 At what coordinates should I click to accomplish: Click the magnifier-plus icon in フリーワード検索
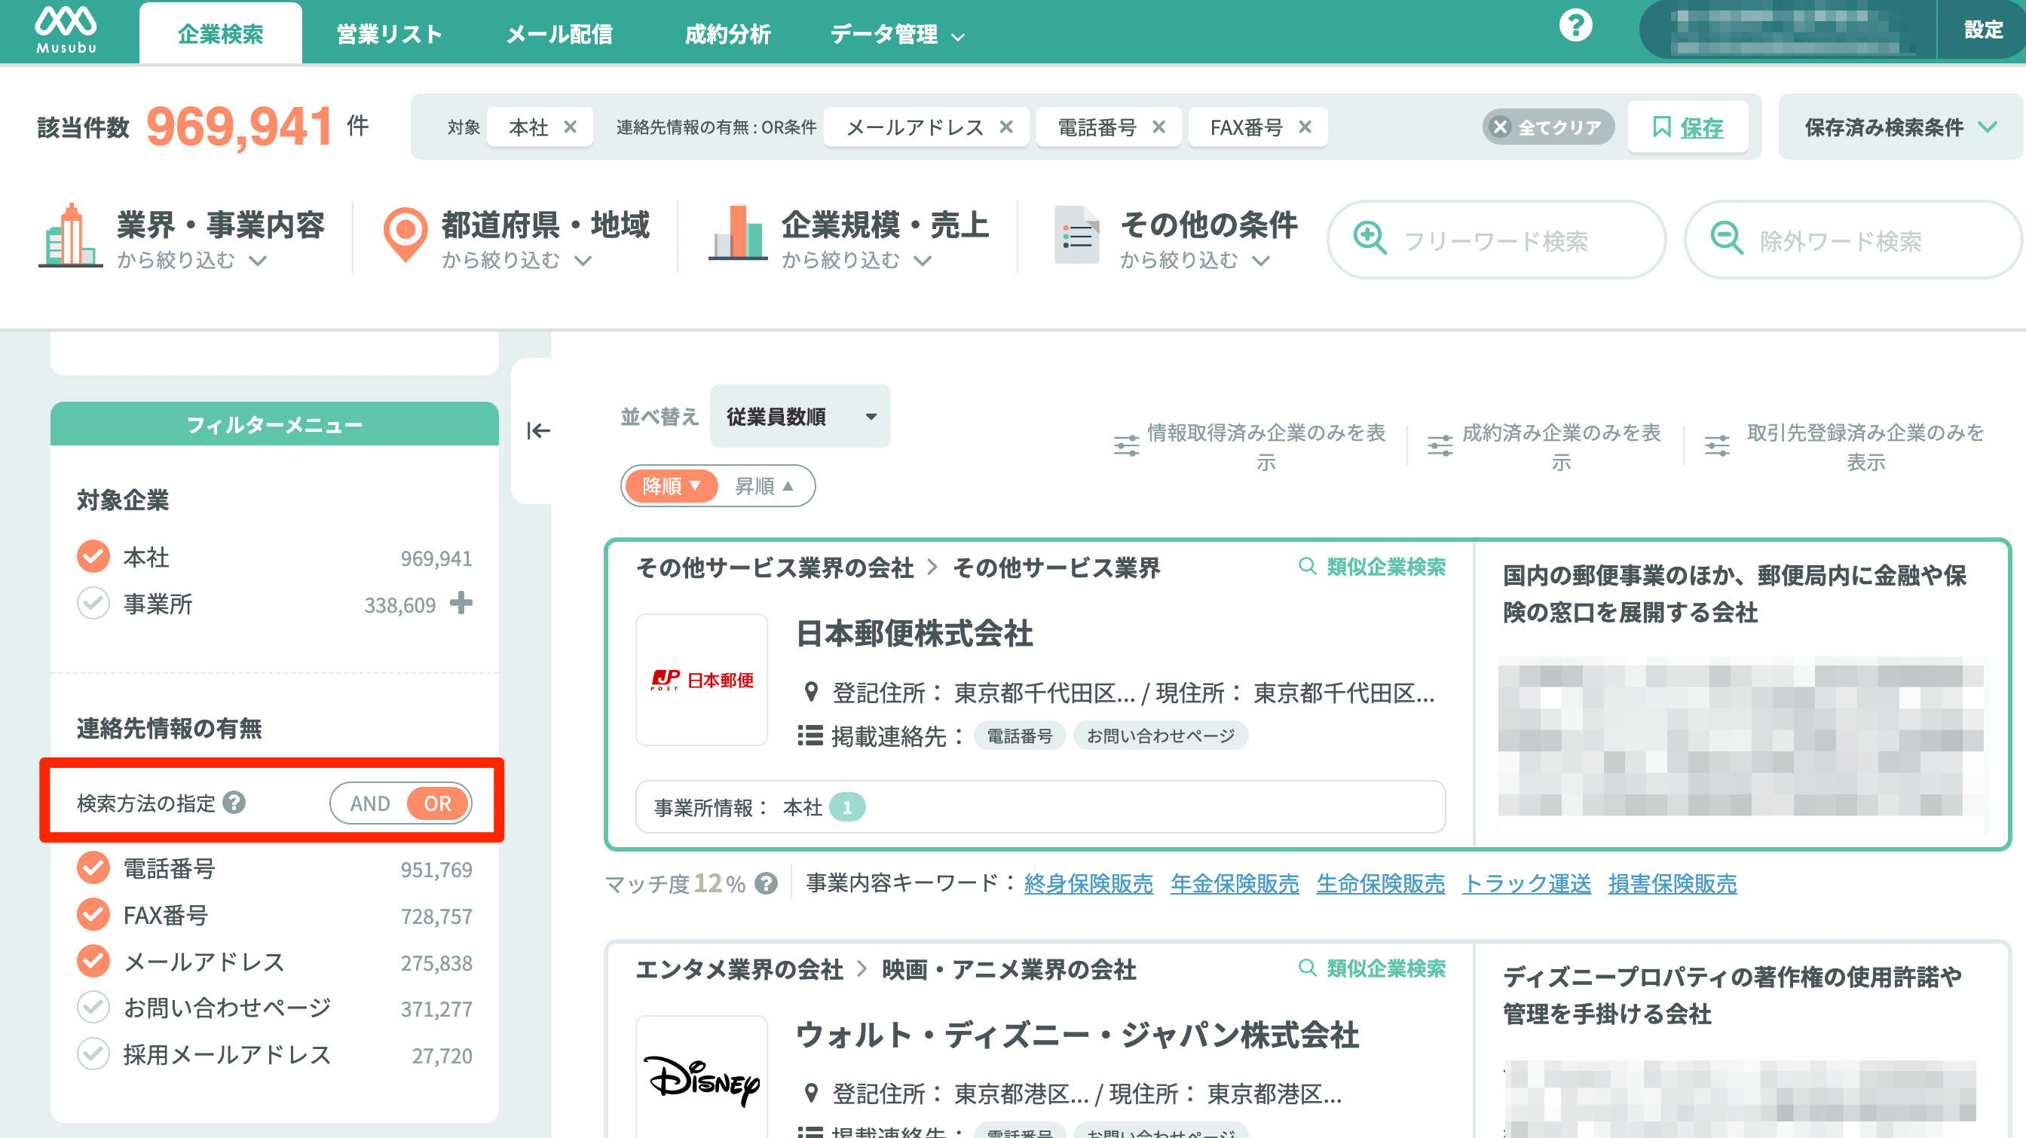[x=1370, y=237]
